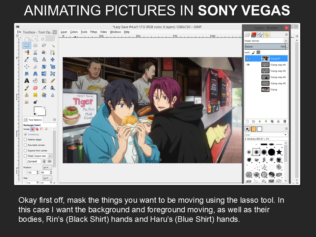This screenshot has height=237, width=316.
Task: Open Brushes dock tab menu arrow
Action: (x=286, y=129)
